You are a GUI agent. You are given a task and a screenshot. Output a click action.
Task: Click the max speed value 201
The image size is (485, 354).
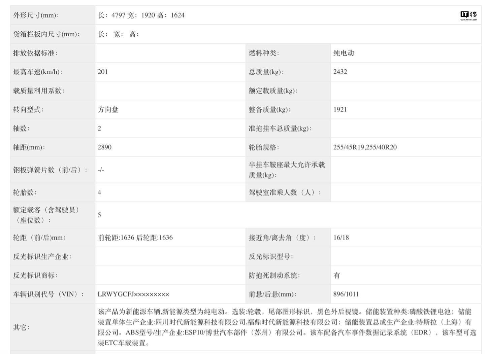pos(103,72)
